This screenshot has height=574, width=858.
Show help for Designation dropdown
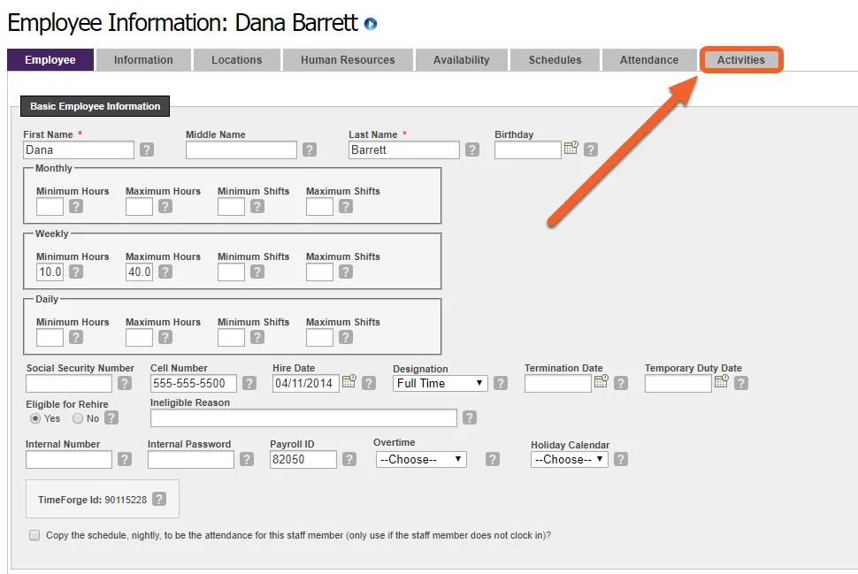[x=501, y=383]
